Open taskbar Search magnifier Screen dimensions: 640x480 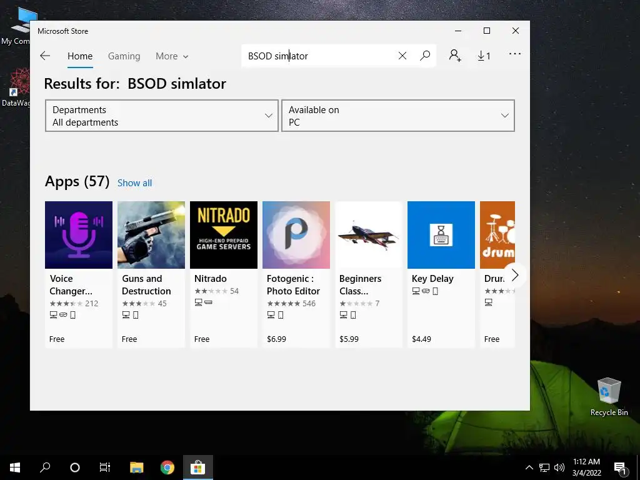pos(45,467)
